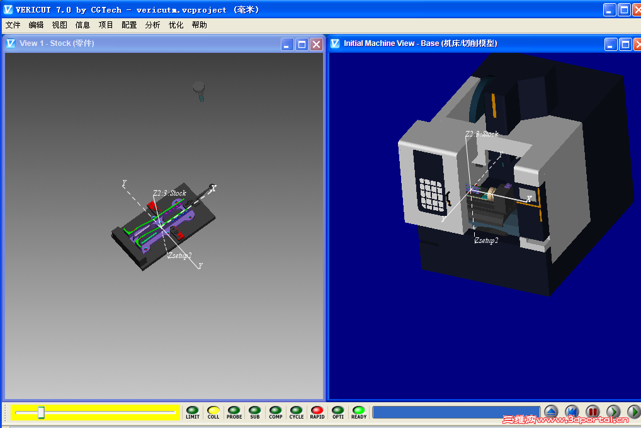Maximize the Initial Machine View window
This screenshot has width=641, height=428.
click(x=625, y=44)
